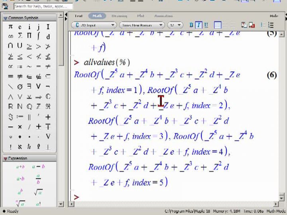
Task: Insert the there-exists symbol
Action: 29,86
